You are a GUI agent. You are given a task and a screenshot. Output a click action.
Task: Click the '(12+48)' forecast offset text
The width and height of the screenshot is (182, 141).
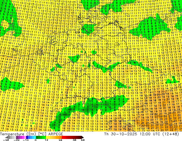point(171,134)
